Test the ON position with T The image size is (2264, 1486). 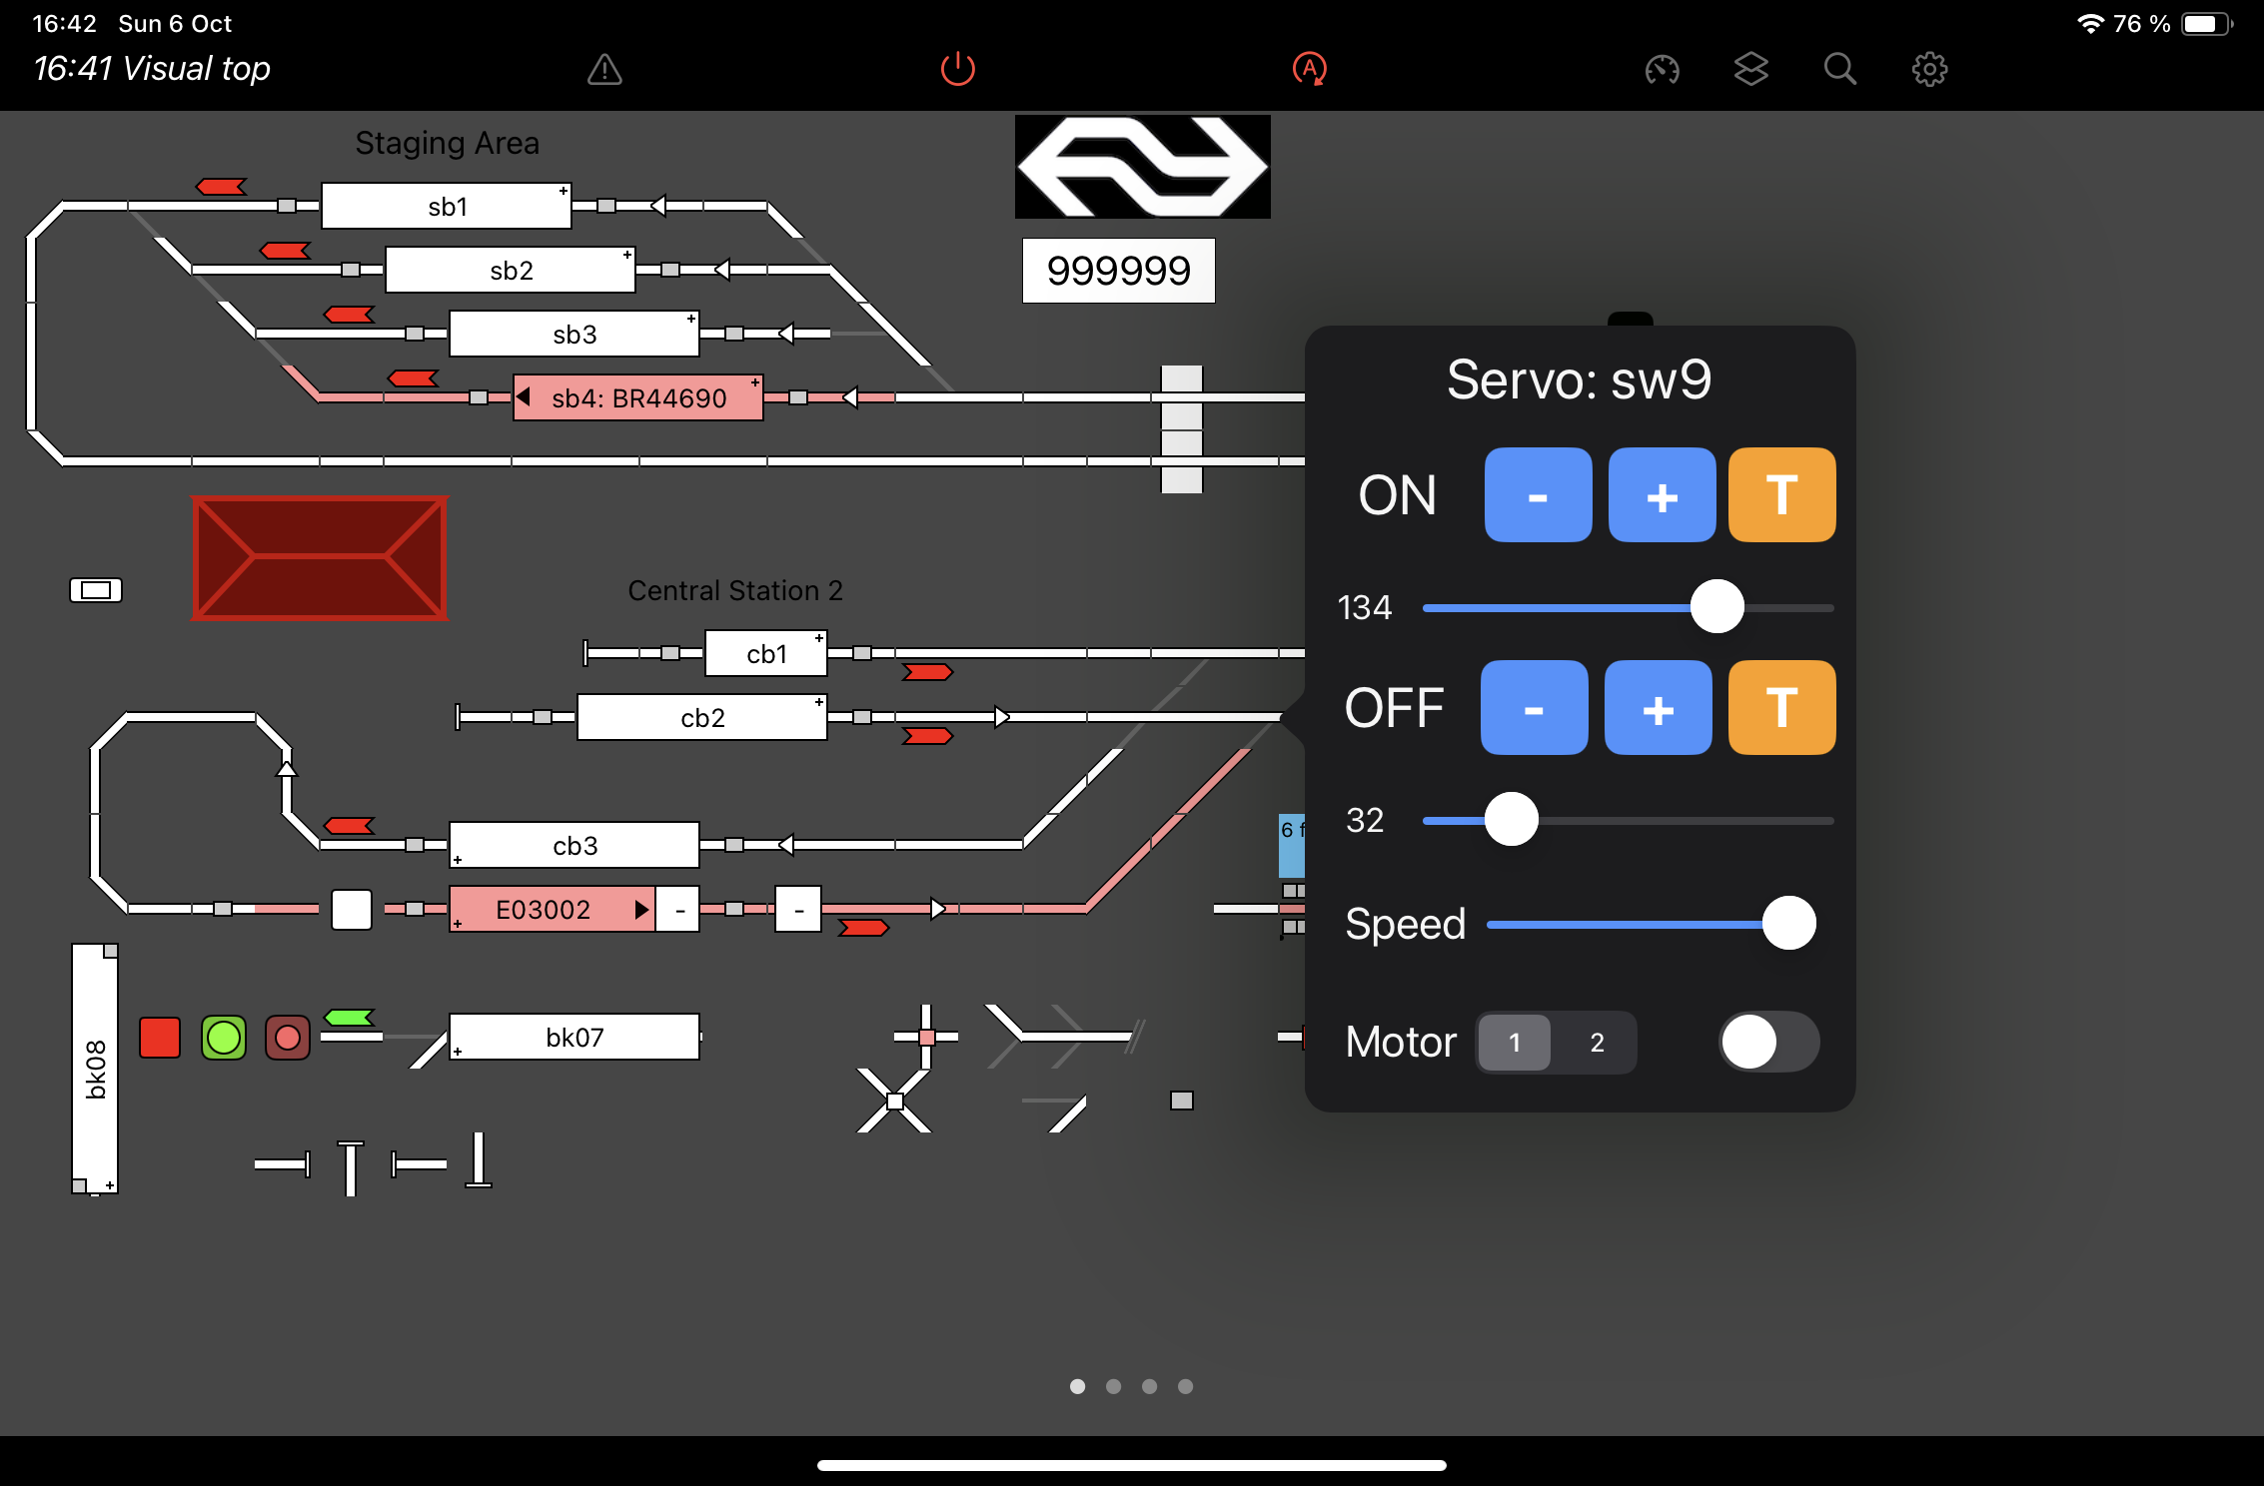pos(1781,495)
